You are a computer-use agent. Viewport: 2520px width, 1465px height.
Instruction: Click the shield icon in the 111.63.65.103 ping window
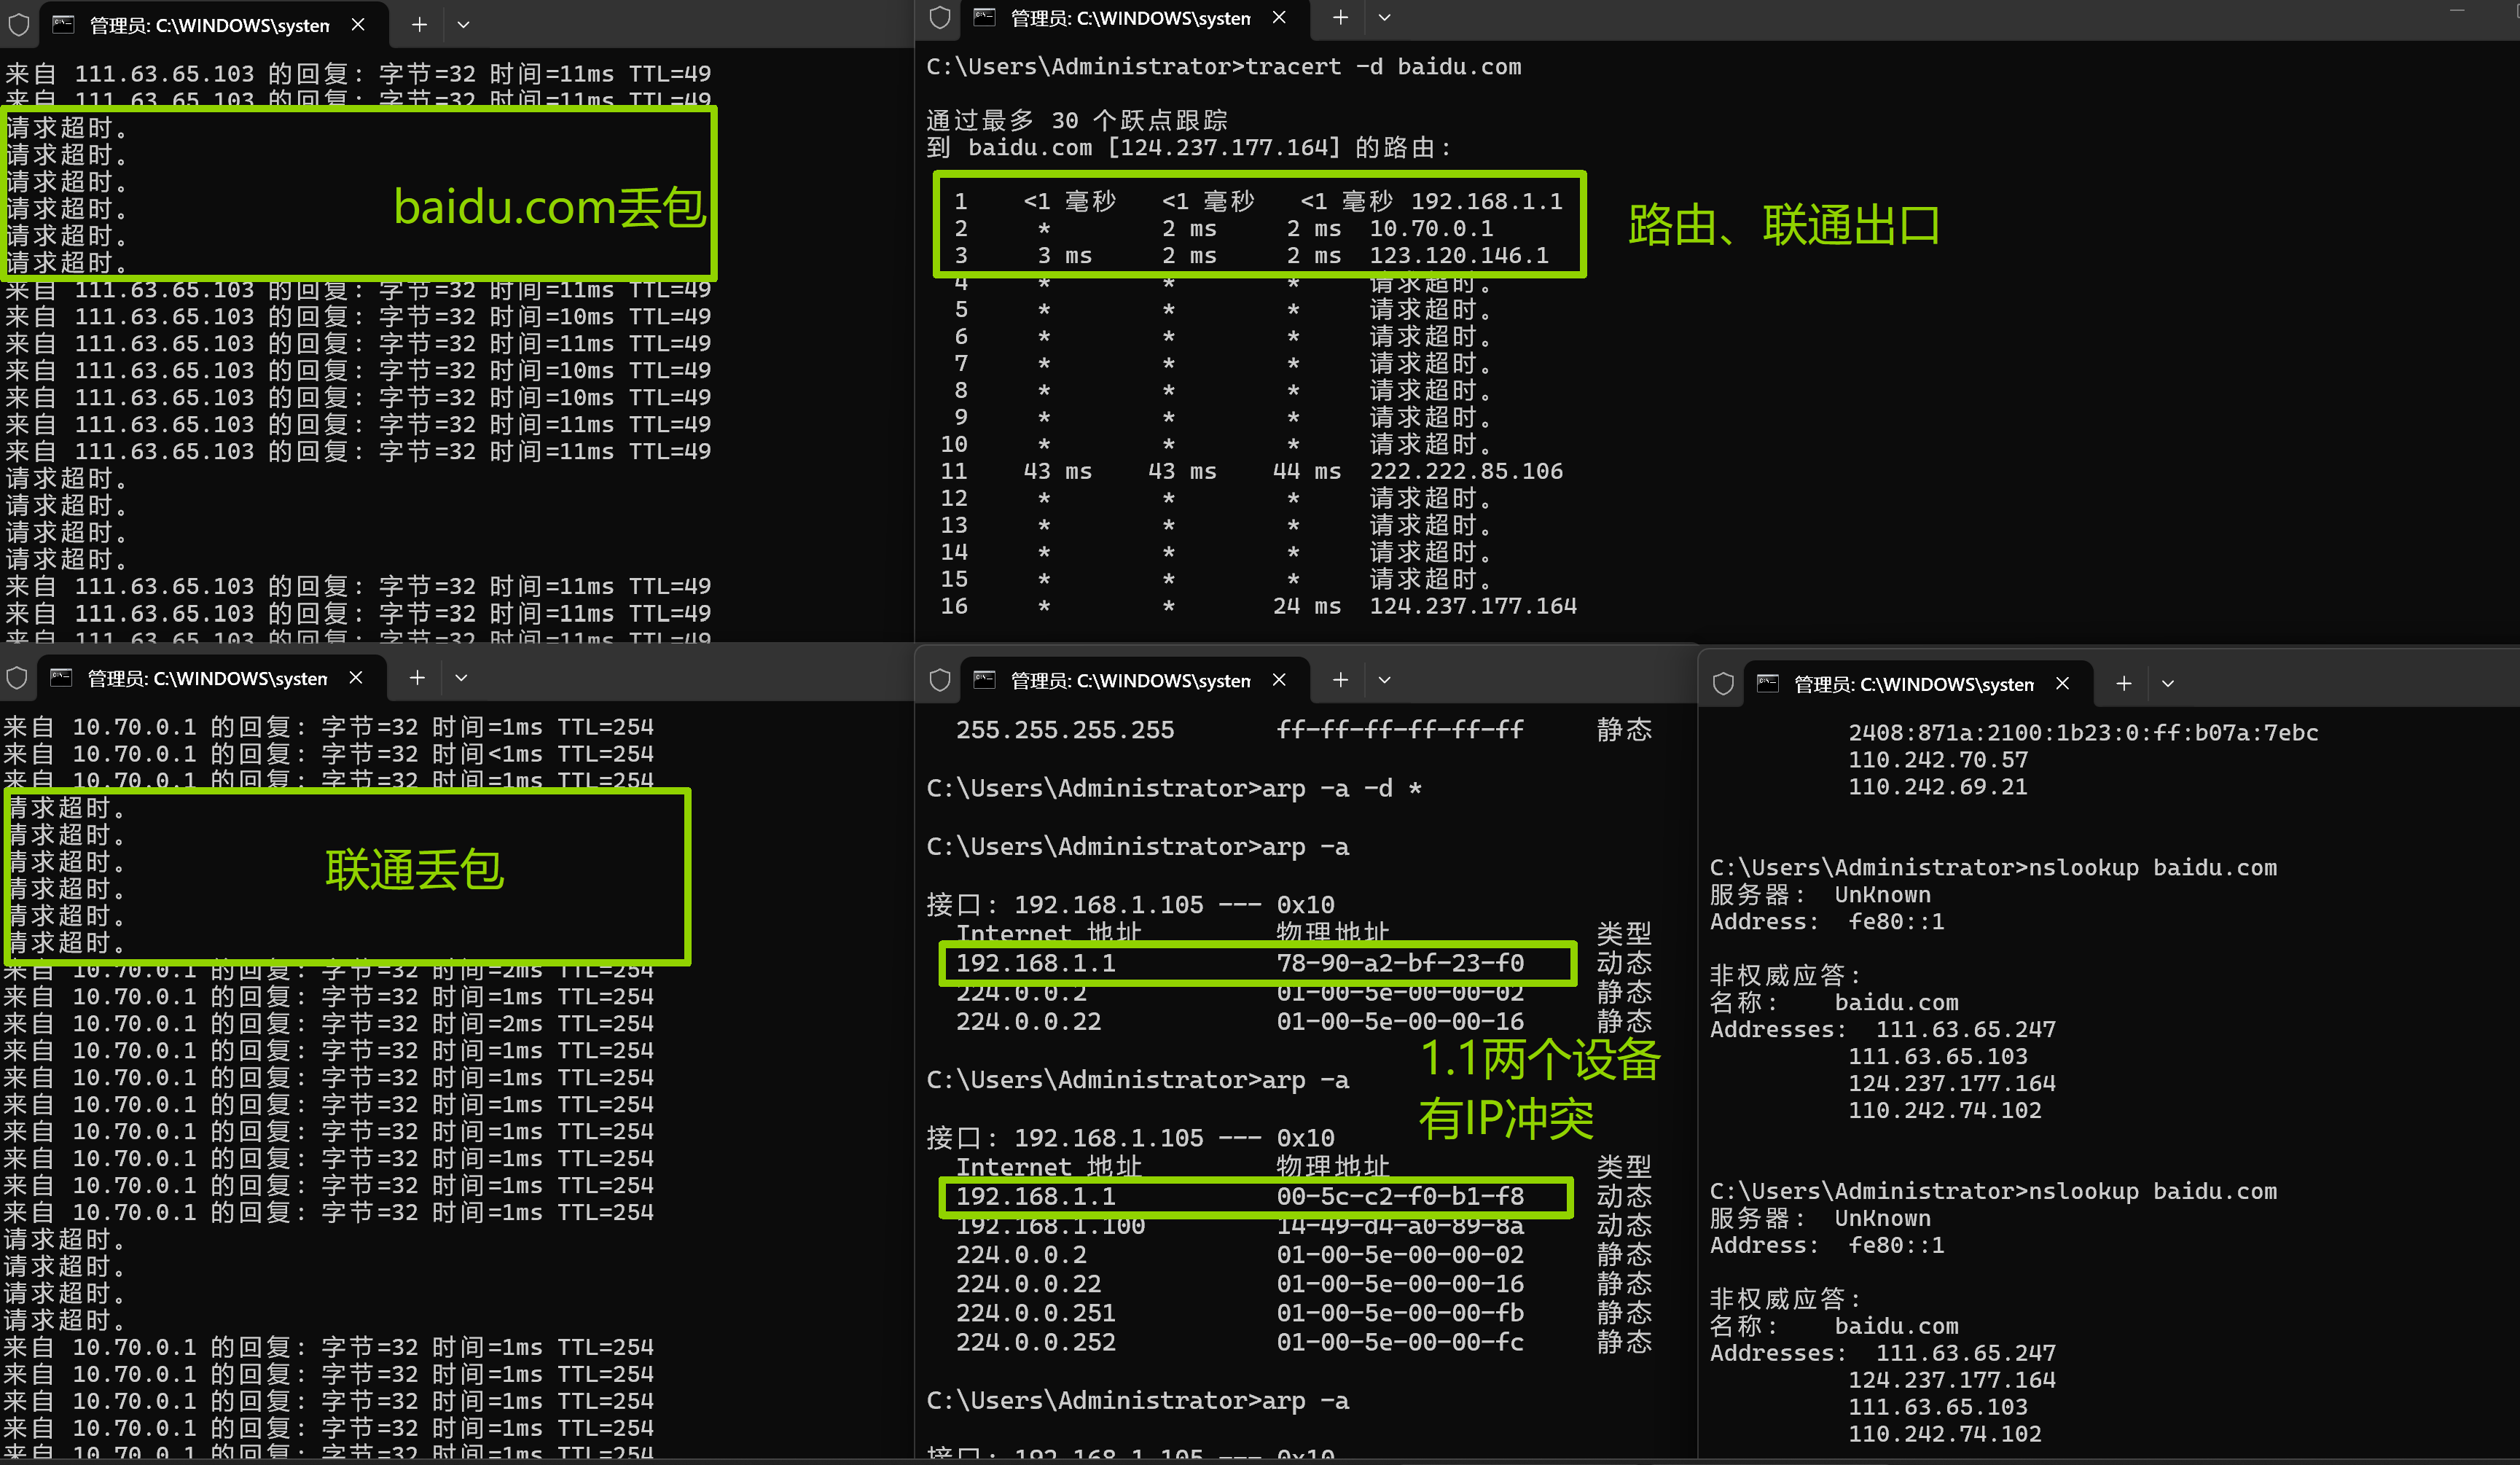(x=18, y=25)
